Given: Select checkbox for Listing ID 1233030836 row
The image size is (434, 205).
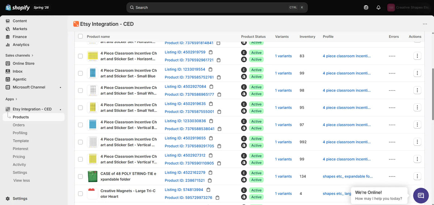Looking at the screenshot, I should [80, 125].
